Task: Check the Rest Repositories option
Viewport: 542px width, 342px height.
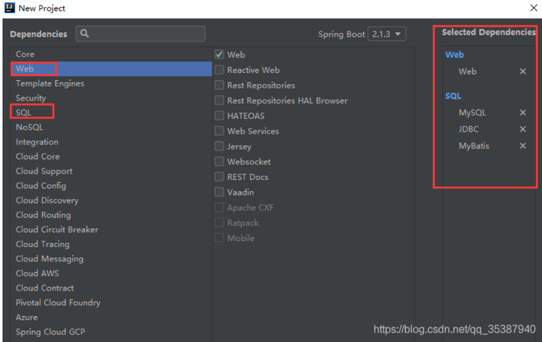Action: [219, 85]
